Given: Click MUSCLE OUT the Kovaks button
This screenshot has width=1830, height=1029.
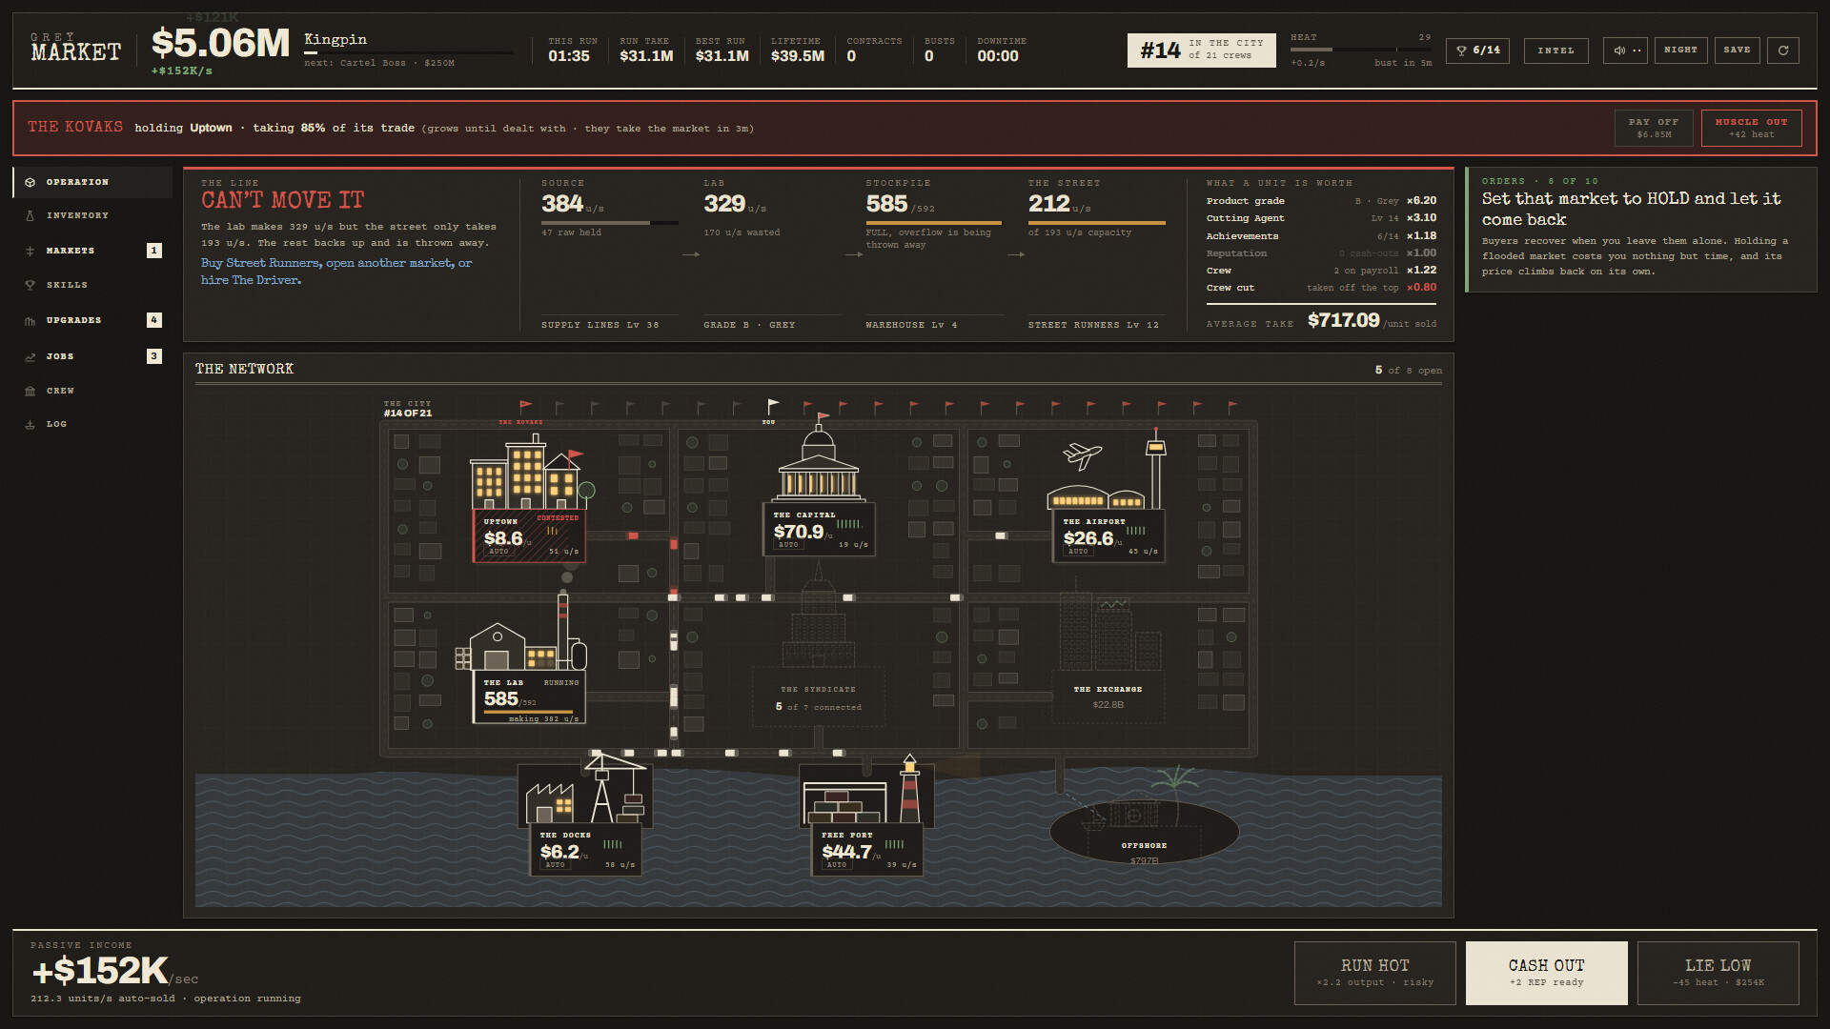Looking at the screenshot, I should point(1751,128).
